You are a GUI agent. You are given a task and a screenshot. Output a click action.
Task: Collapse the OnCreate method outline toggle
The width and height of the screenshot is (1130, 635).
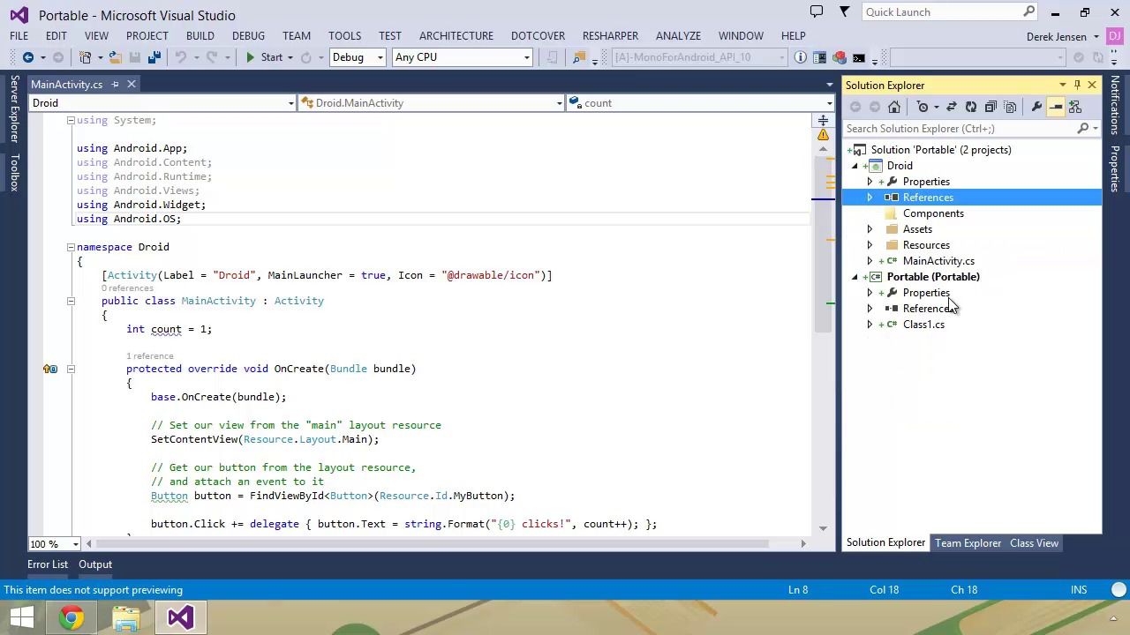click(71, 369)
